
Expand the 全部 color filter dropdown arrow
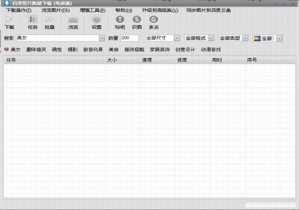279,39
